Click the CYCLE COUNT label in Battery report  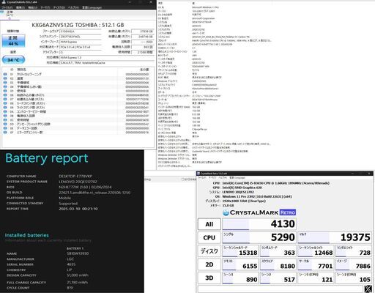[18, 288]
